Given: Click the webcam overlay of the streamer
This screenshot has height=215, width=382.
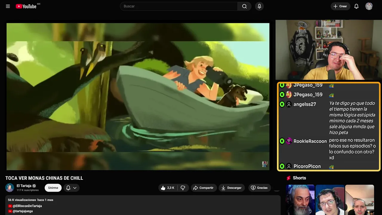Looking at the screenshot, I should point(329,50).
